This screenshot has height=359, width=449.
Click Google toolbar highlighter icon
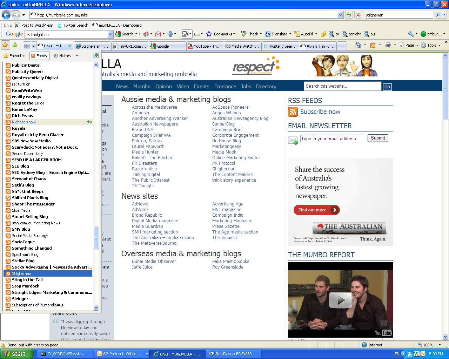tap(323, 34)
